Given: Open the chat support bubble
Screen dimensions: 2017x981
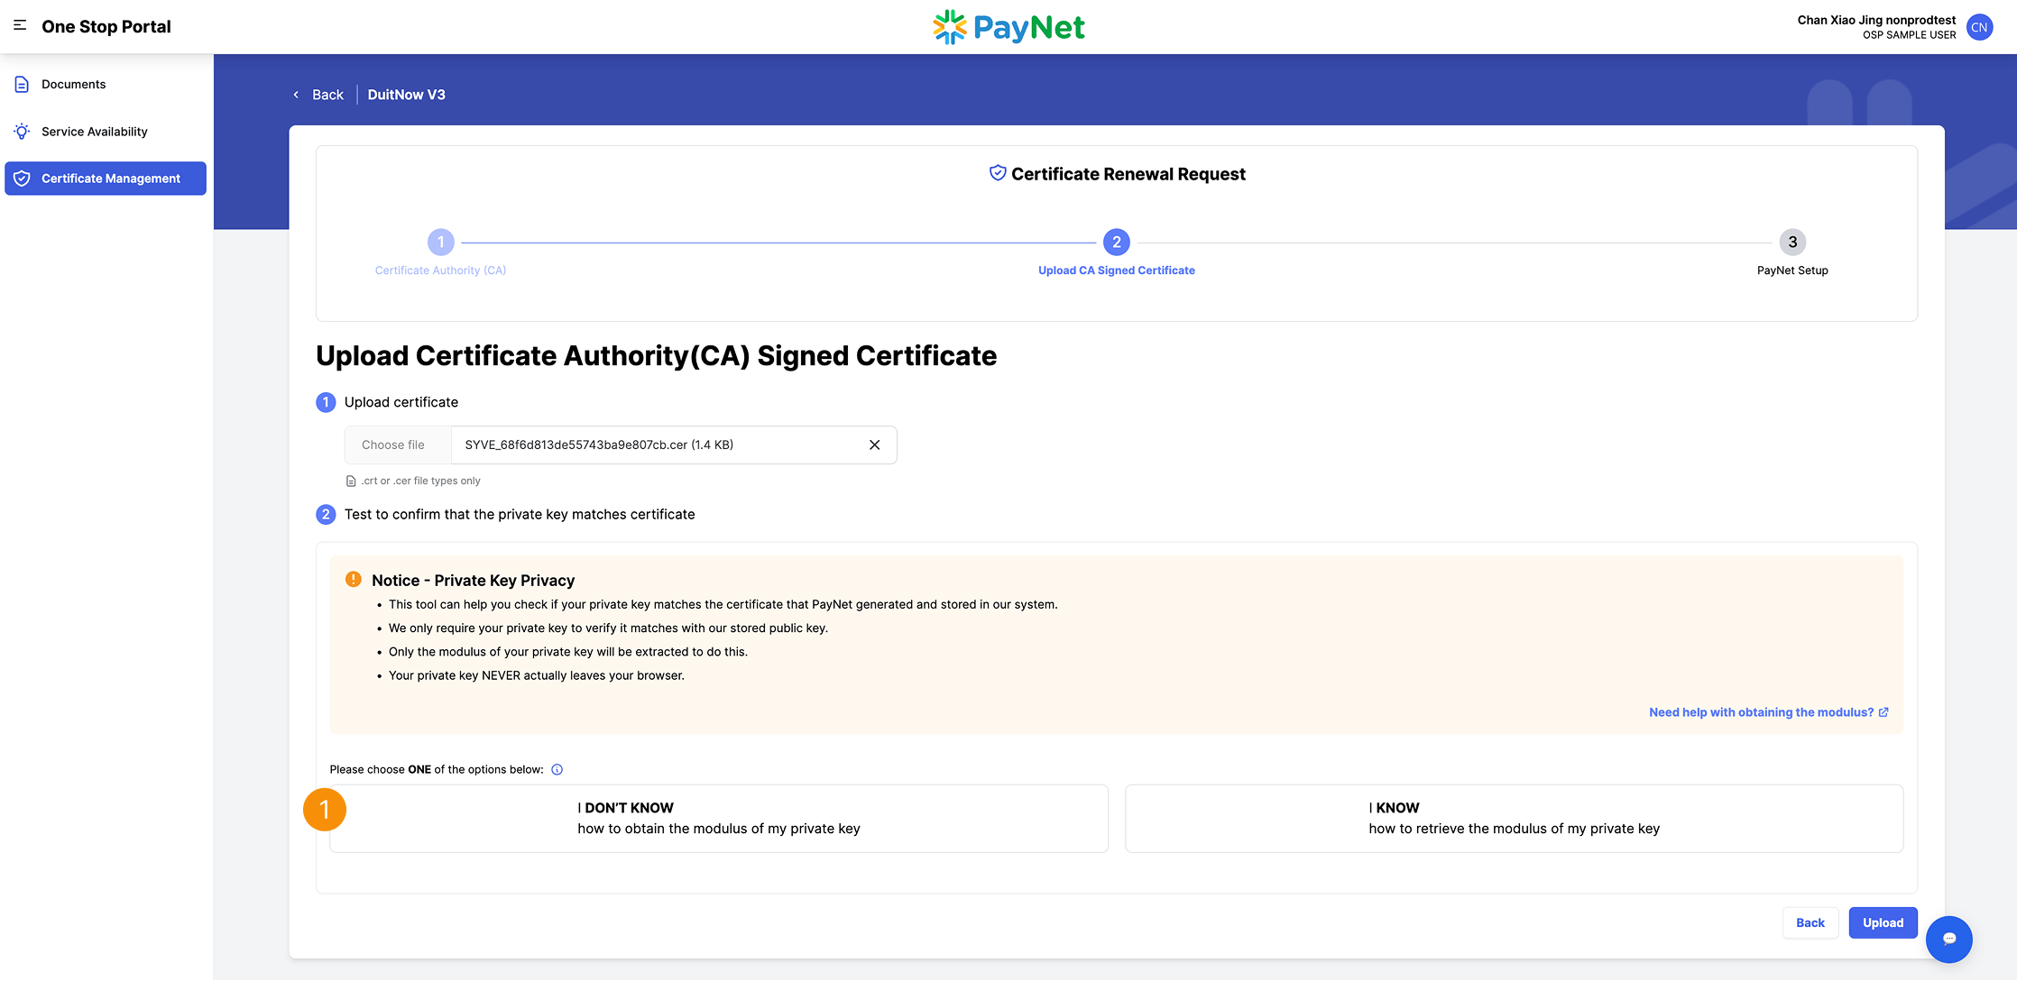Looking at the screenshot, I should [x=1948, y=940].
